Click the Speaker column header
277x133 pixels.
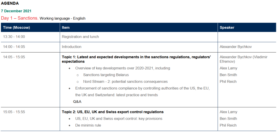227,28
